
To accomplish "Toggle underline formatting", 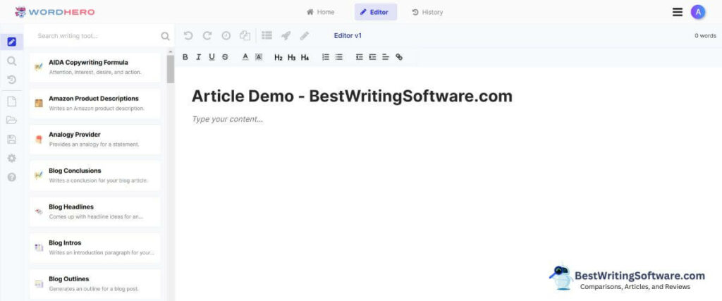I will point(212,57).
